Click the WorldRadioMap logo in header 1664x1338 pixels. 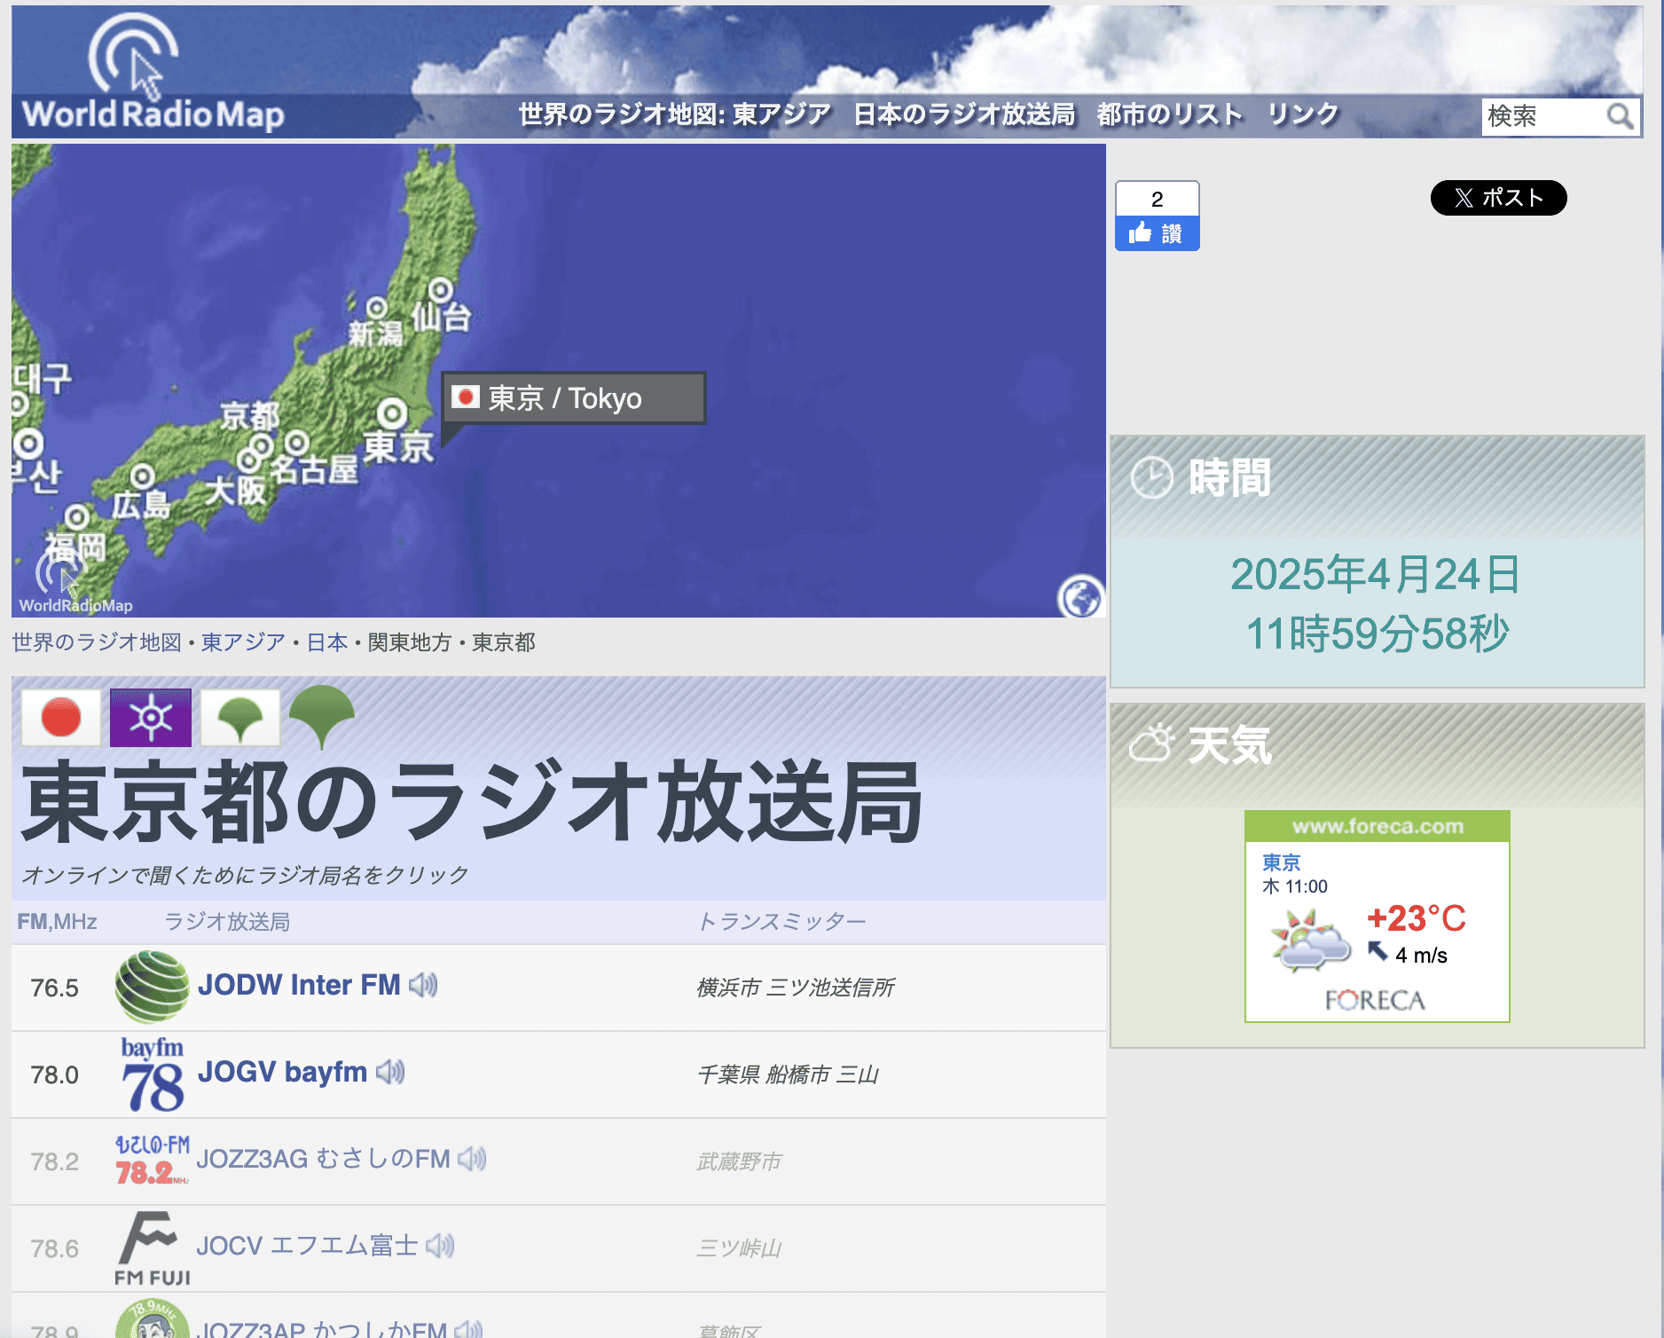[x=151, y=74]
